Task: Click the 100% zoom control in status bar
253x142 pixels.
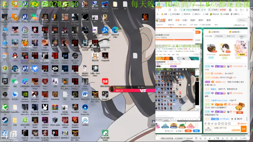Action: click(243, 138)
